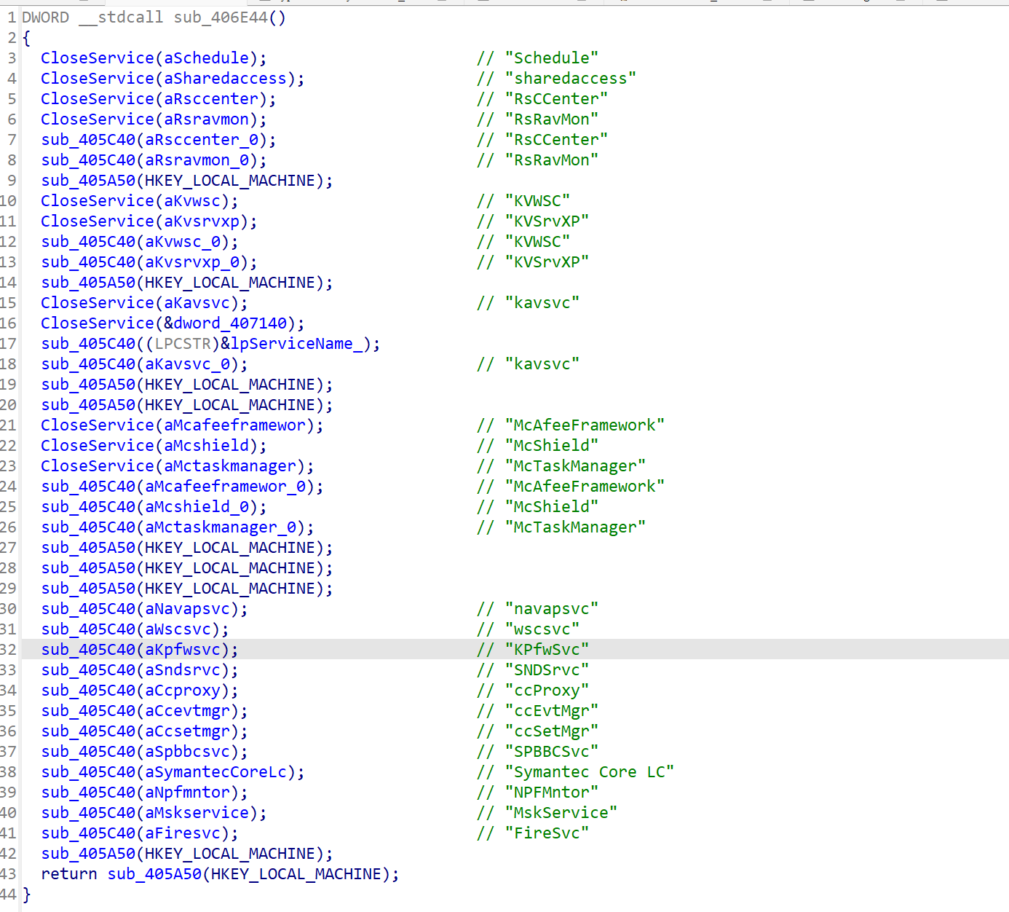Select the aMcshield argument of CloseService
Image resolution: width=1009 pixels, height=912 pixels.
[207, 445]
